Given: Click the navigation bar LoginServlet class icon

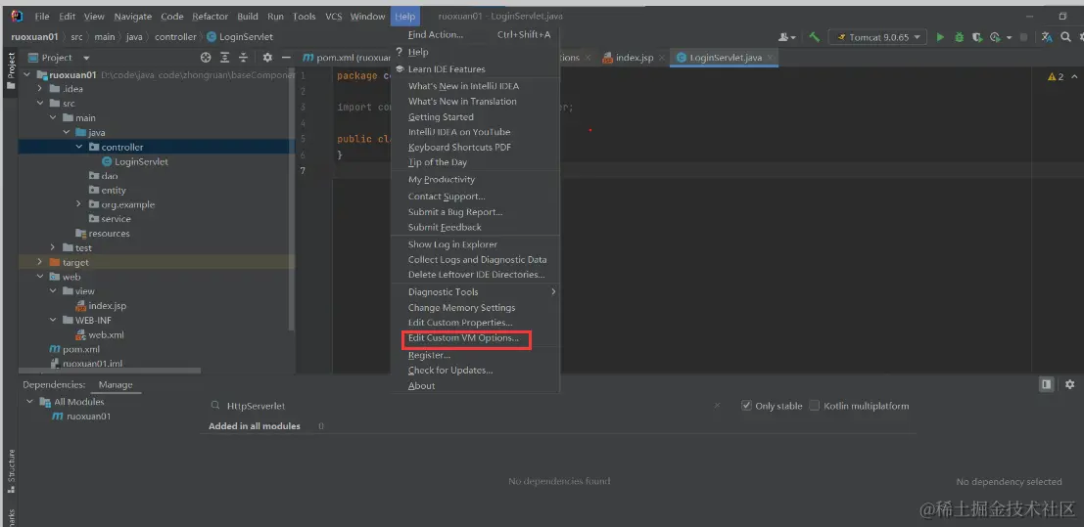Looking at the screenshot, I should tap(212, 36).
